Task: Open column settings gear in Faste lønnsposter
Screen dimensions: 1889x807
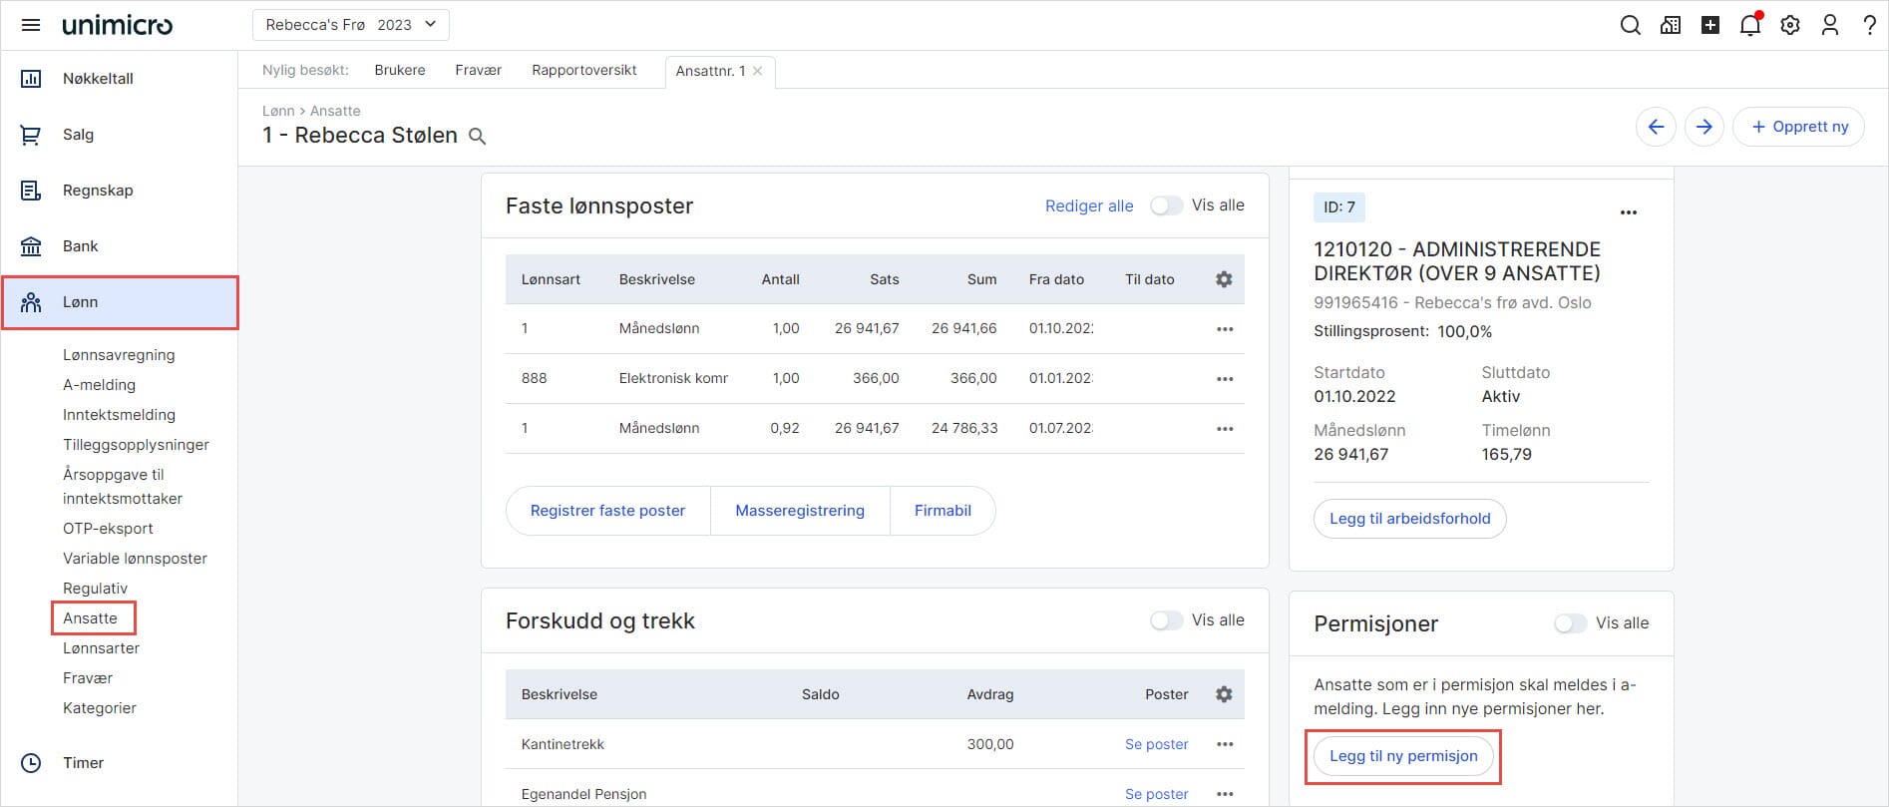Action: (x=1224, y=279)
